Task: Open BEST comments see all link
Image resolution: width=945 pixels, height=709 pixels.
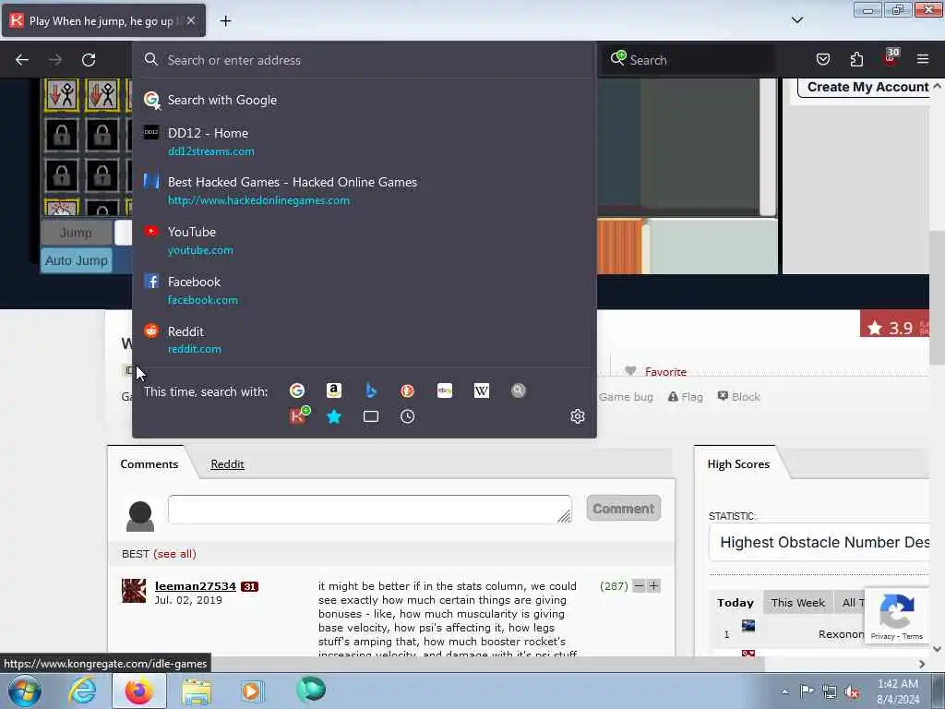Action: (174, 554)
